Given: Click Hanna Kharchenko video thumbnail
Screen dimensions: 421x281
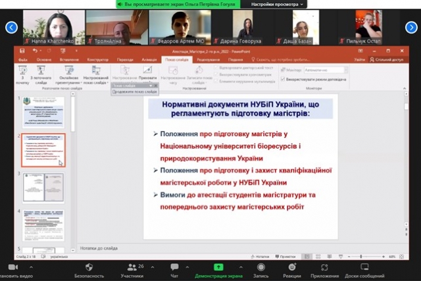Looking at the screenshot, I should pyautogui.click(x=54, y=27).
